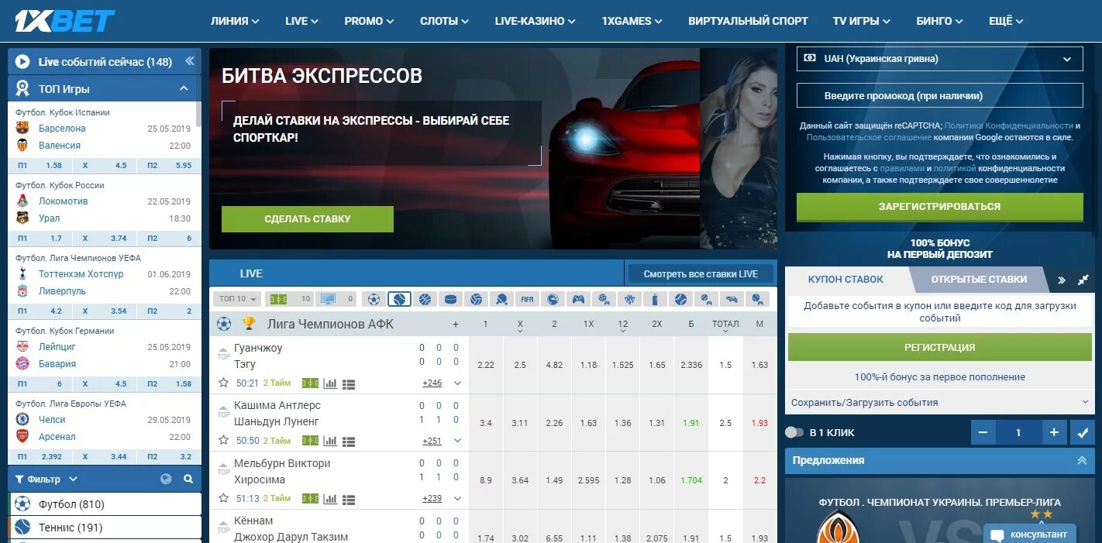Image resolution: width=1102 pixels, height=543 pixels.
Task: Open the ТОТАЛ column dropdown
Action: 725,325
